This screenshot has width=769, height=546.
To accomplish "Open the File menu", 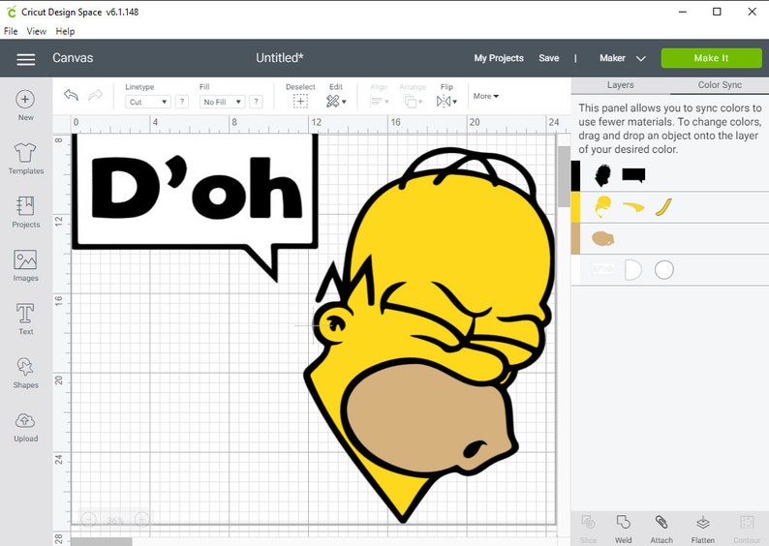I will (11, 31).
